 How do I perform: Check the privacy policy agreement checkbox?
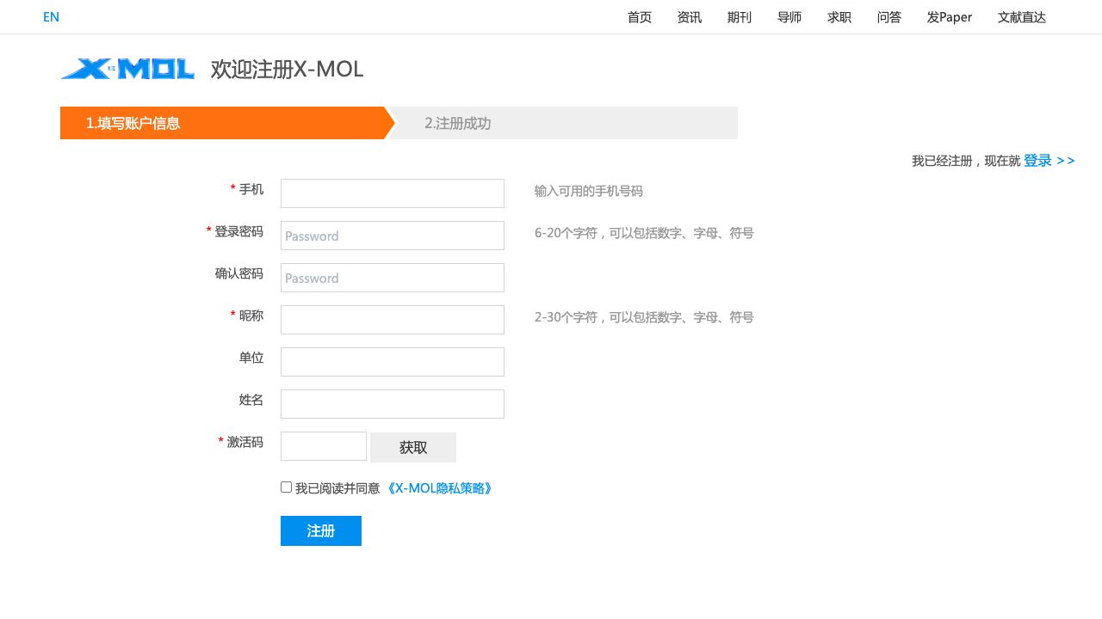coord(287,487)
